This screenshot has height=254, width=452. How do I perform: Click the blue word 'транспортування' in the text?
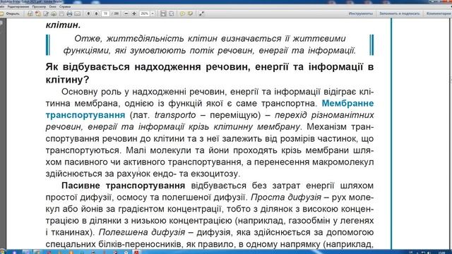(85, 115)
